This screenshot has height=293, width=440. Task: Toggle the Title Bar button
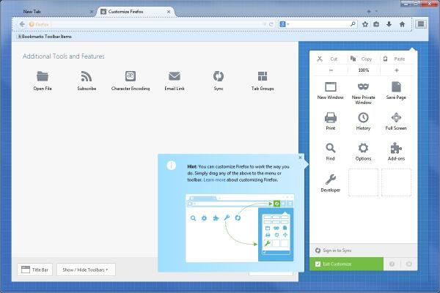point(34,270)
